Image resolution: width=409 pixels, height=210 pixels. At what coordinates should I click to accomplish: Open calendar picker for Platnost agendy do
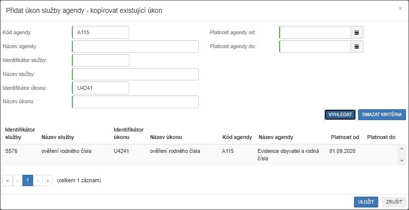pos(357,46)
